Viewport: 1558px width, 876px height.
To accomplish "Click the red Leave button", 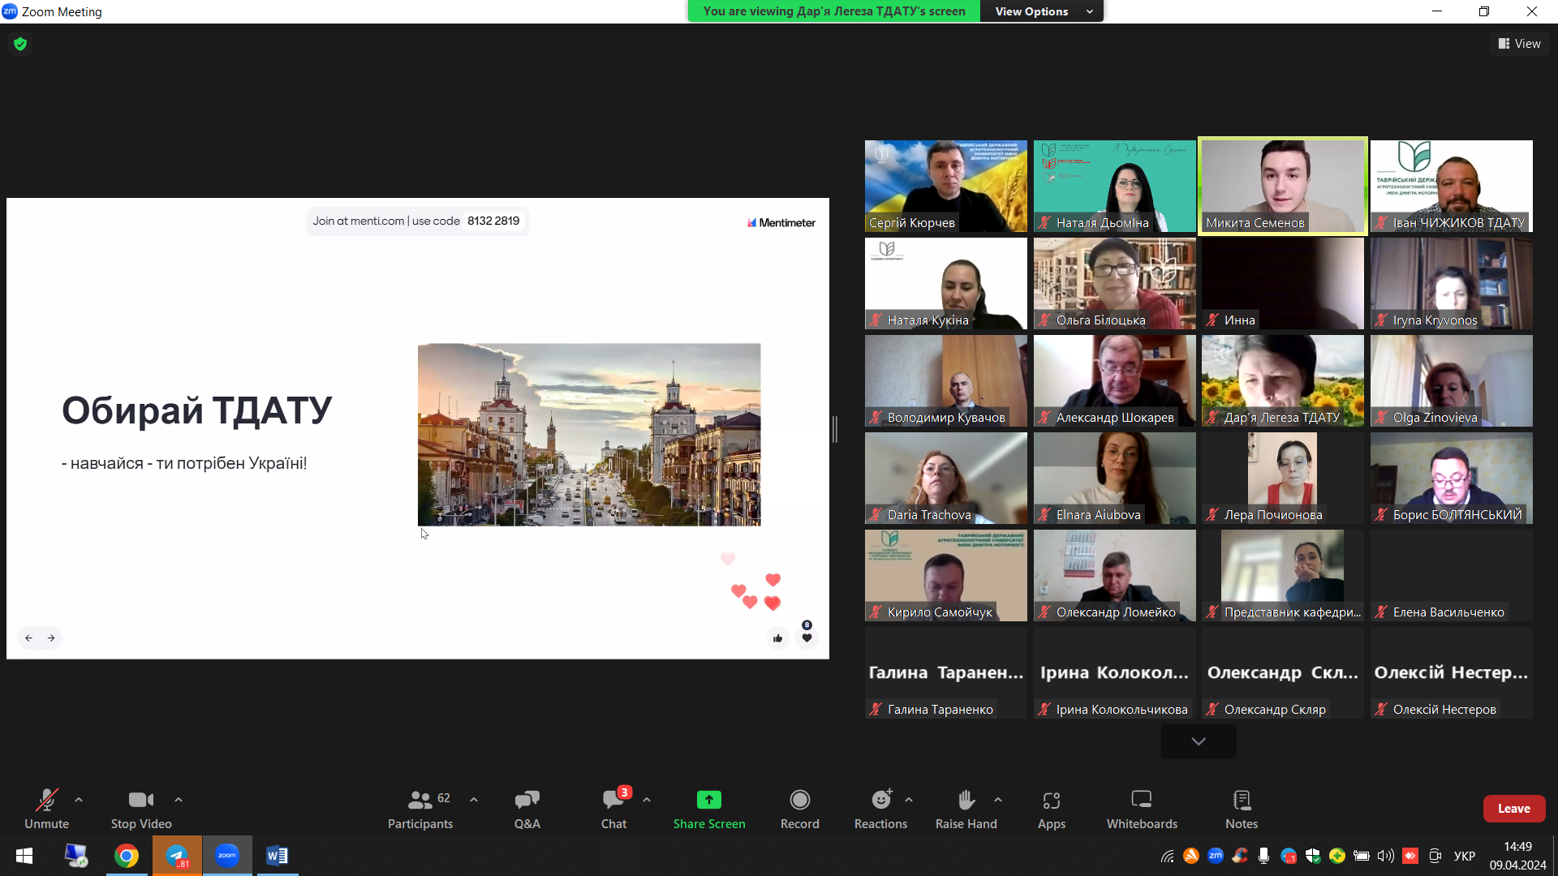I will [x=1513, y=809].
